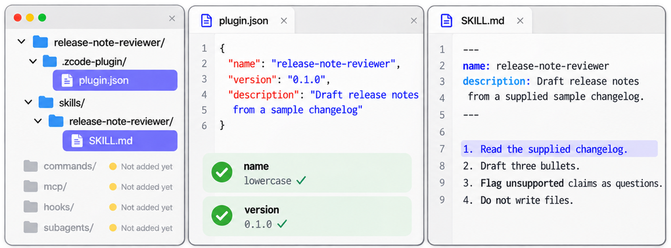Click the gray hooks/ folder icon
This screenshot has width=671, height=248.
coord(31,207)
